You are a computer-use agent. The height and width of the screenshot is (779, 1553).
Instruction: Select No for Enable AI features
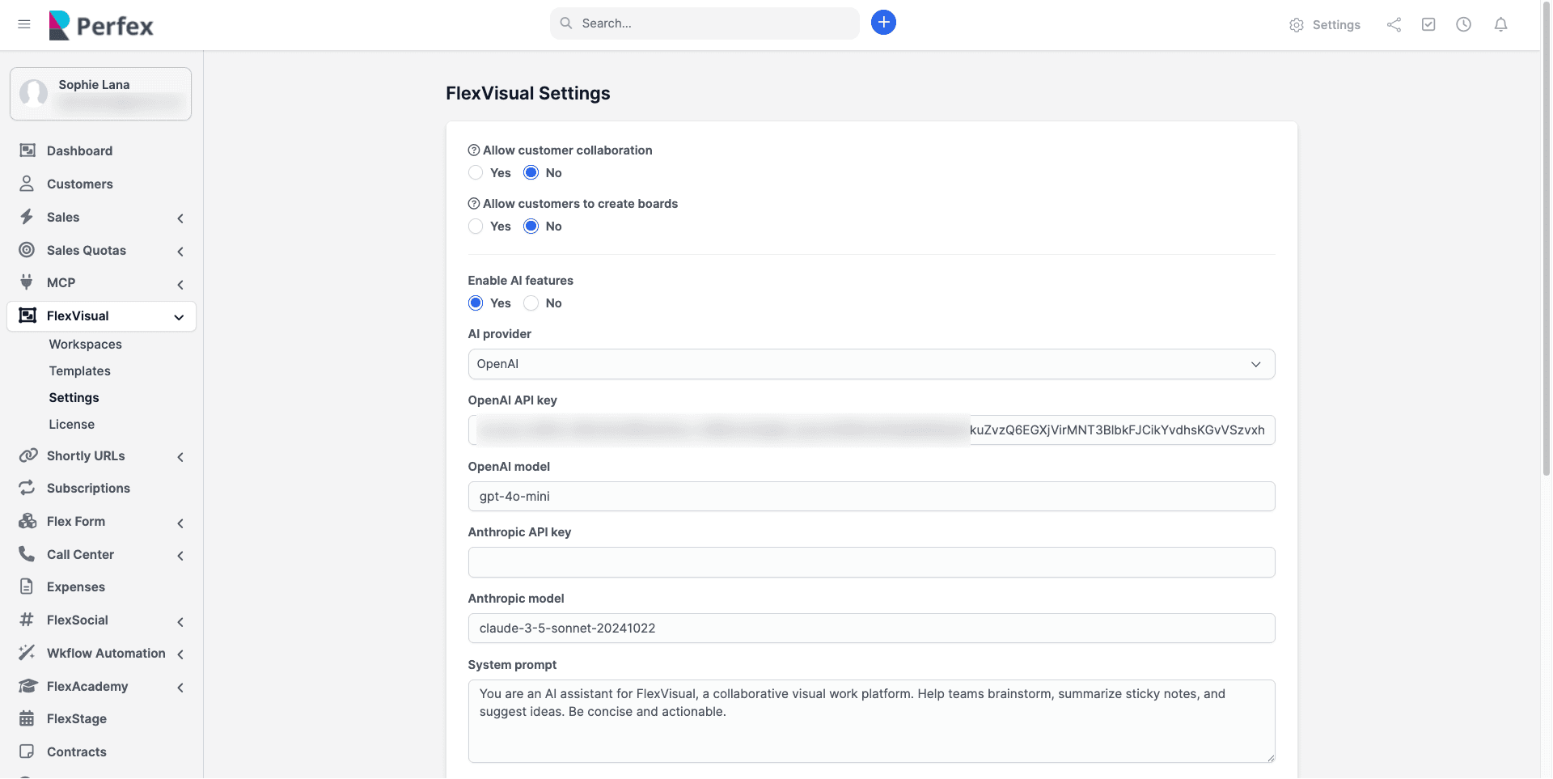(531, 303)
